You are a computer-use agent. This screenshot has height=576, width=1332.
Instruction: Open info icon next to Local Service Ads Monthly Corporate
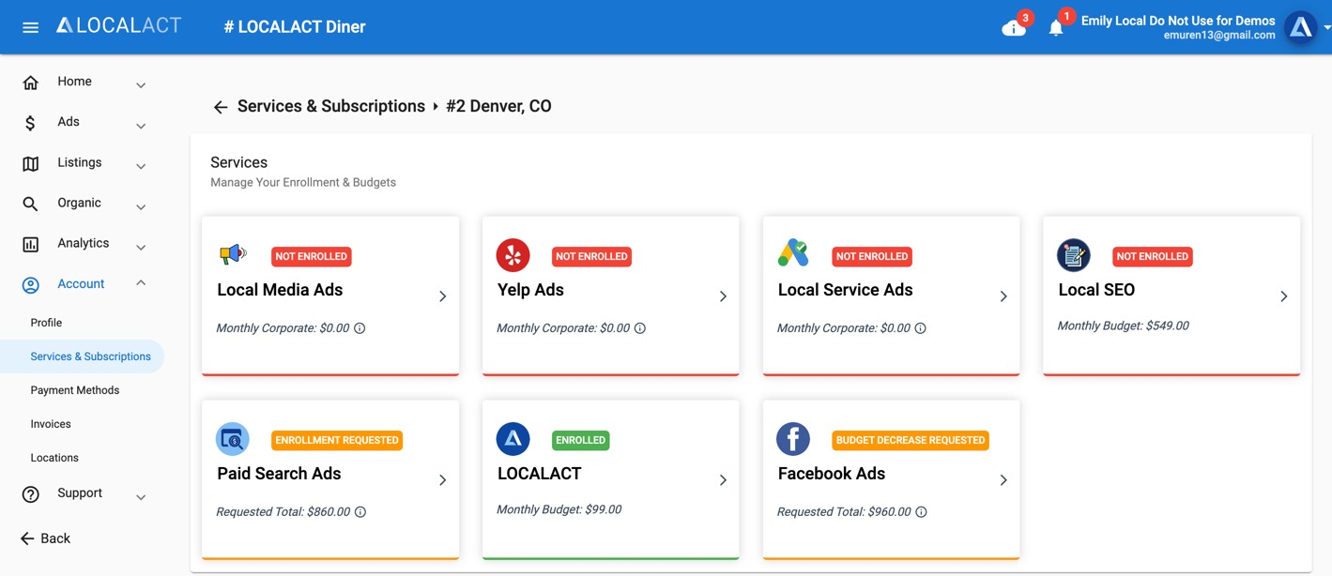tap(921, 328)
